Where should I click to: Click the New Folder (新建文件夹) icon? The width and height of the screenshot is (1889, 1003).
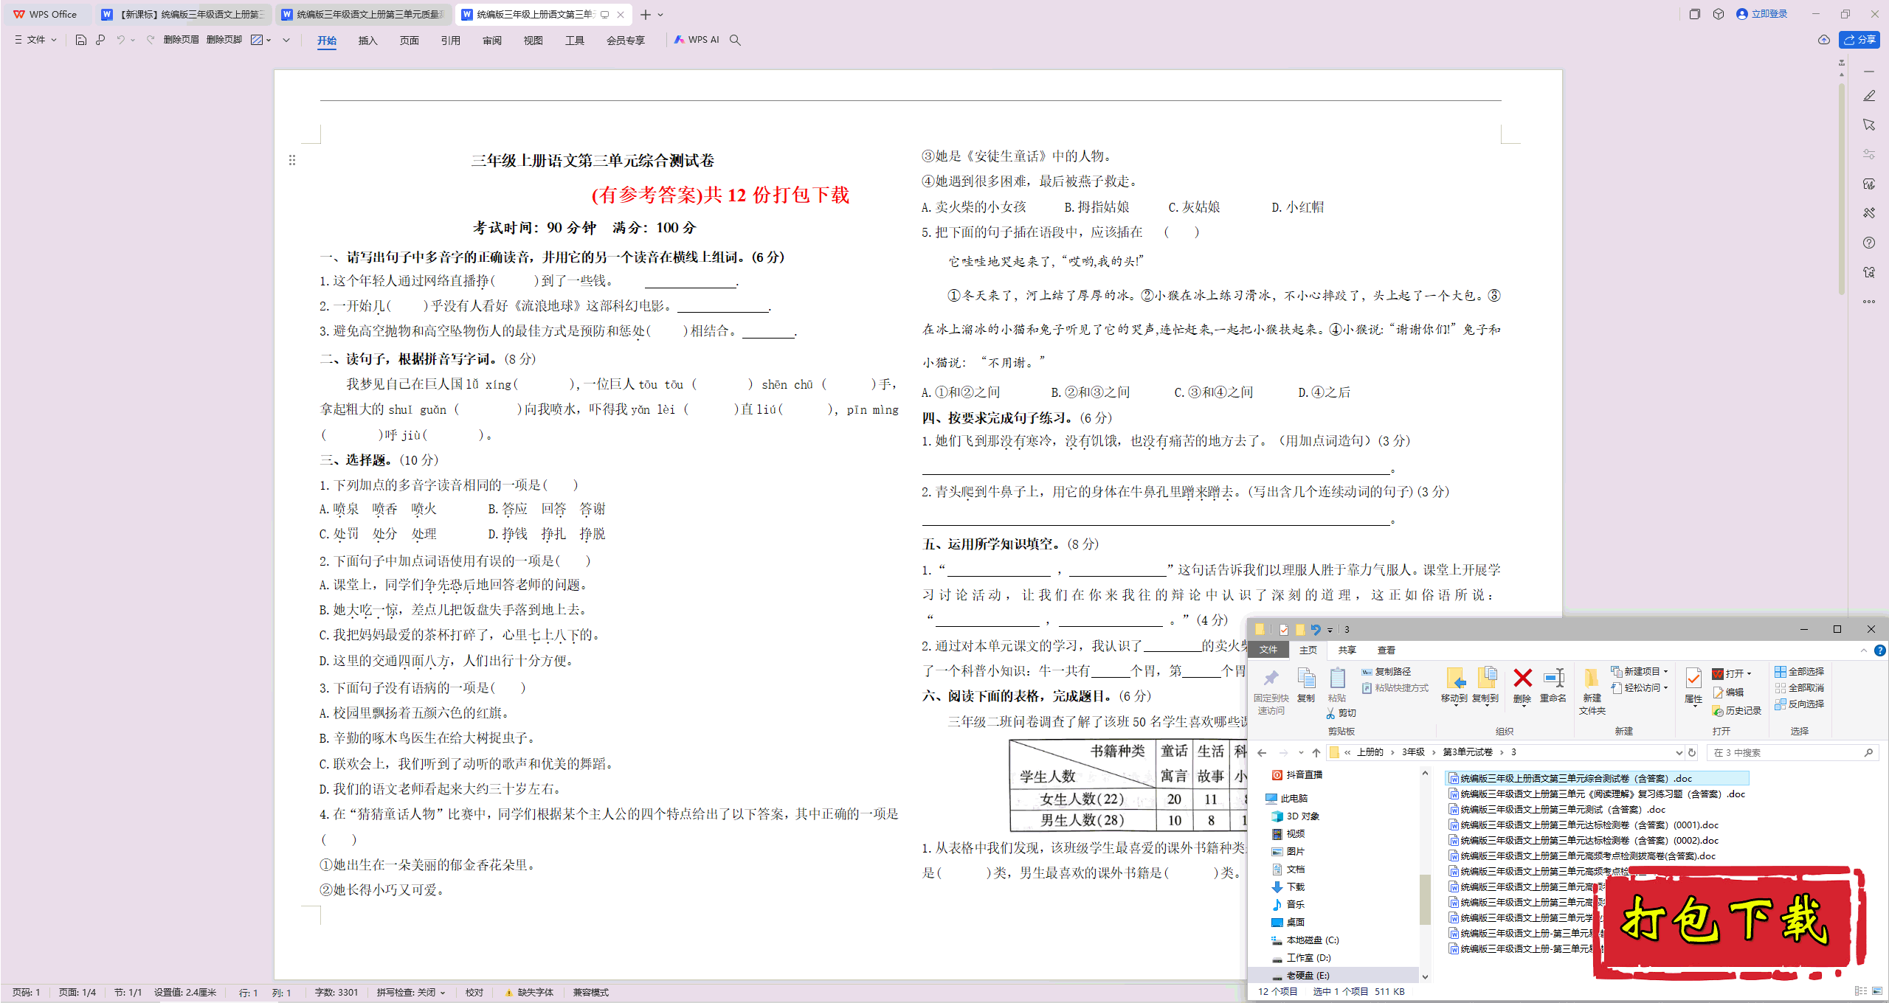(1592, 690)
